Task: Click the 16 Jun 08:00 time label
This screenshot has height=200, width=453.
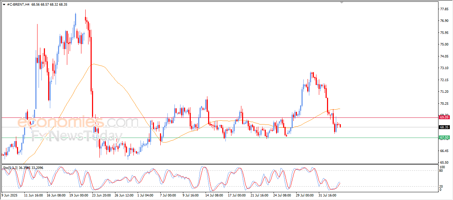Action: [x=56, y=195]
